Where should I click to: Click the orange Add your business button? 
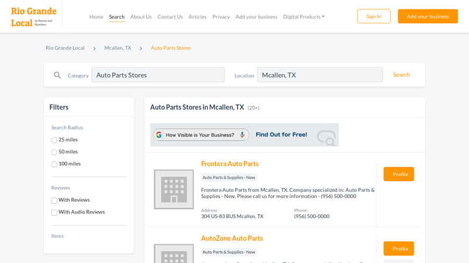coord(428,16)
